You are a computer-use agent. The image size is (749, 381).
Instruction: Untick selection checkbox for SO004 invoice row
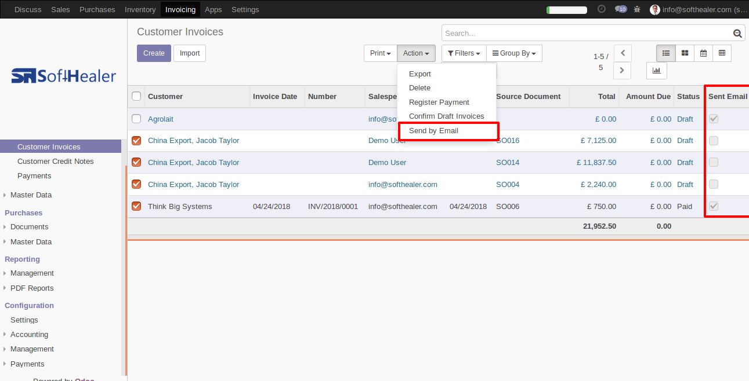coord(136,184)
